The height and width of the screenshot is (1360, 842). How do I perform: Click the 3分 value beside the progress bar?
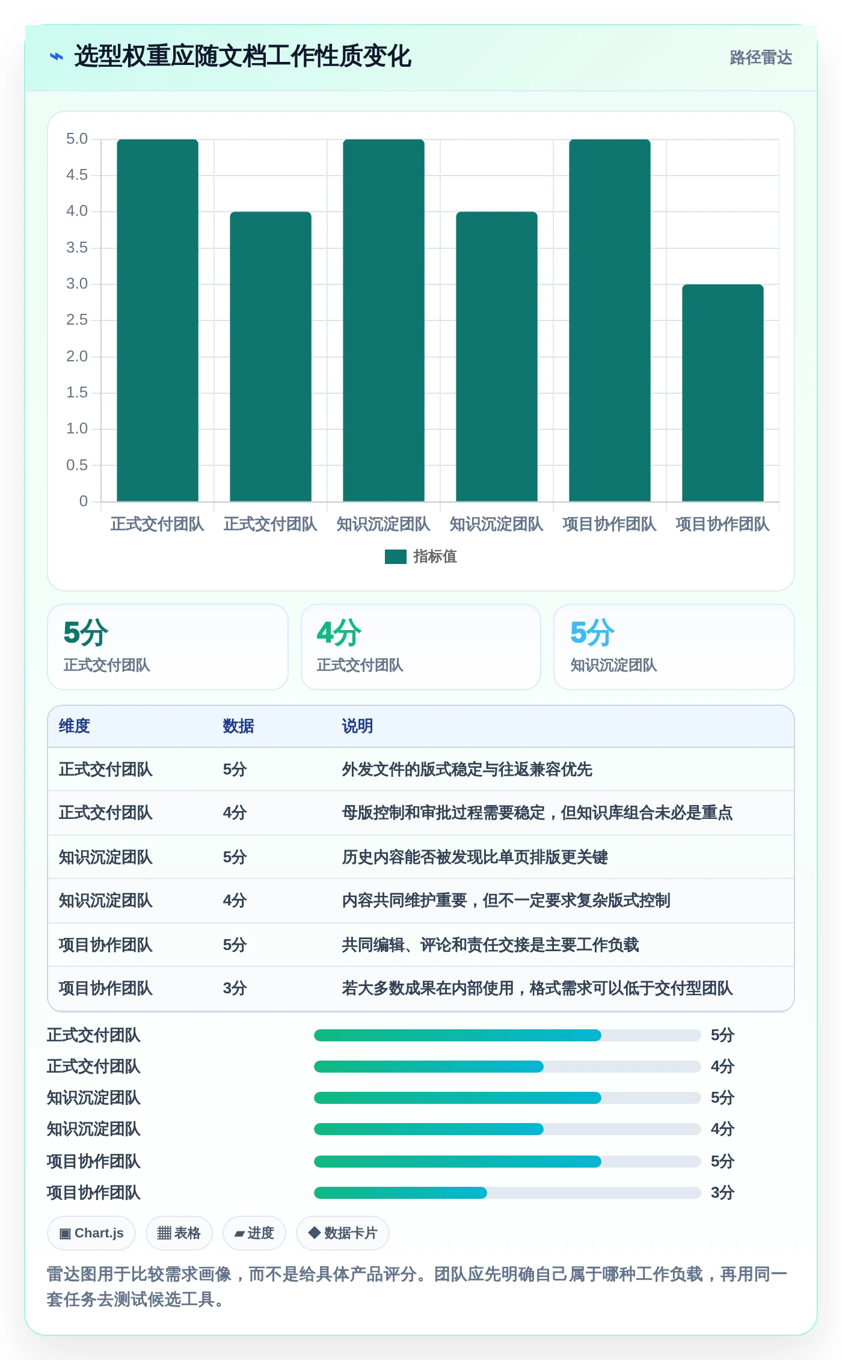(723, 1193)
